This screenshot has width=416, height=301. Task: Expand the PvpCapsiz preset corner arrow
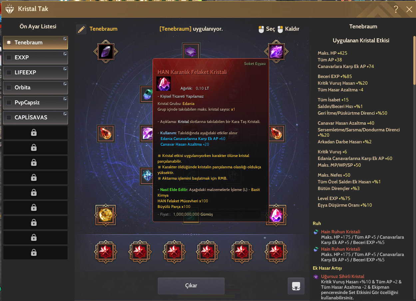point(65,99)
